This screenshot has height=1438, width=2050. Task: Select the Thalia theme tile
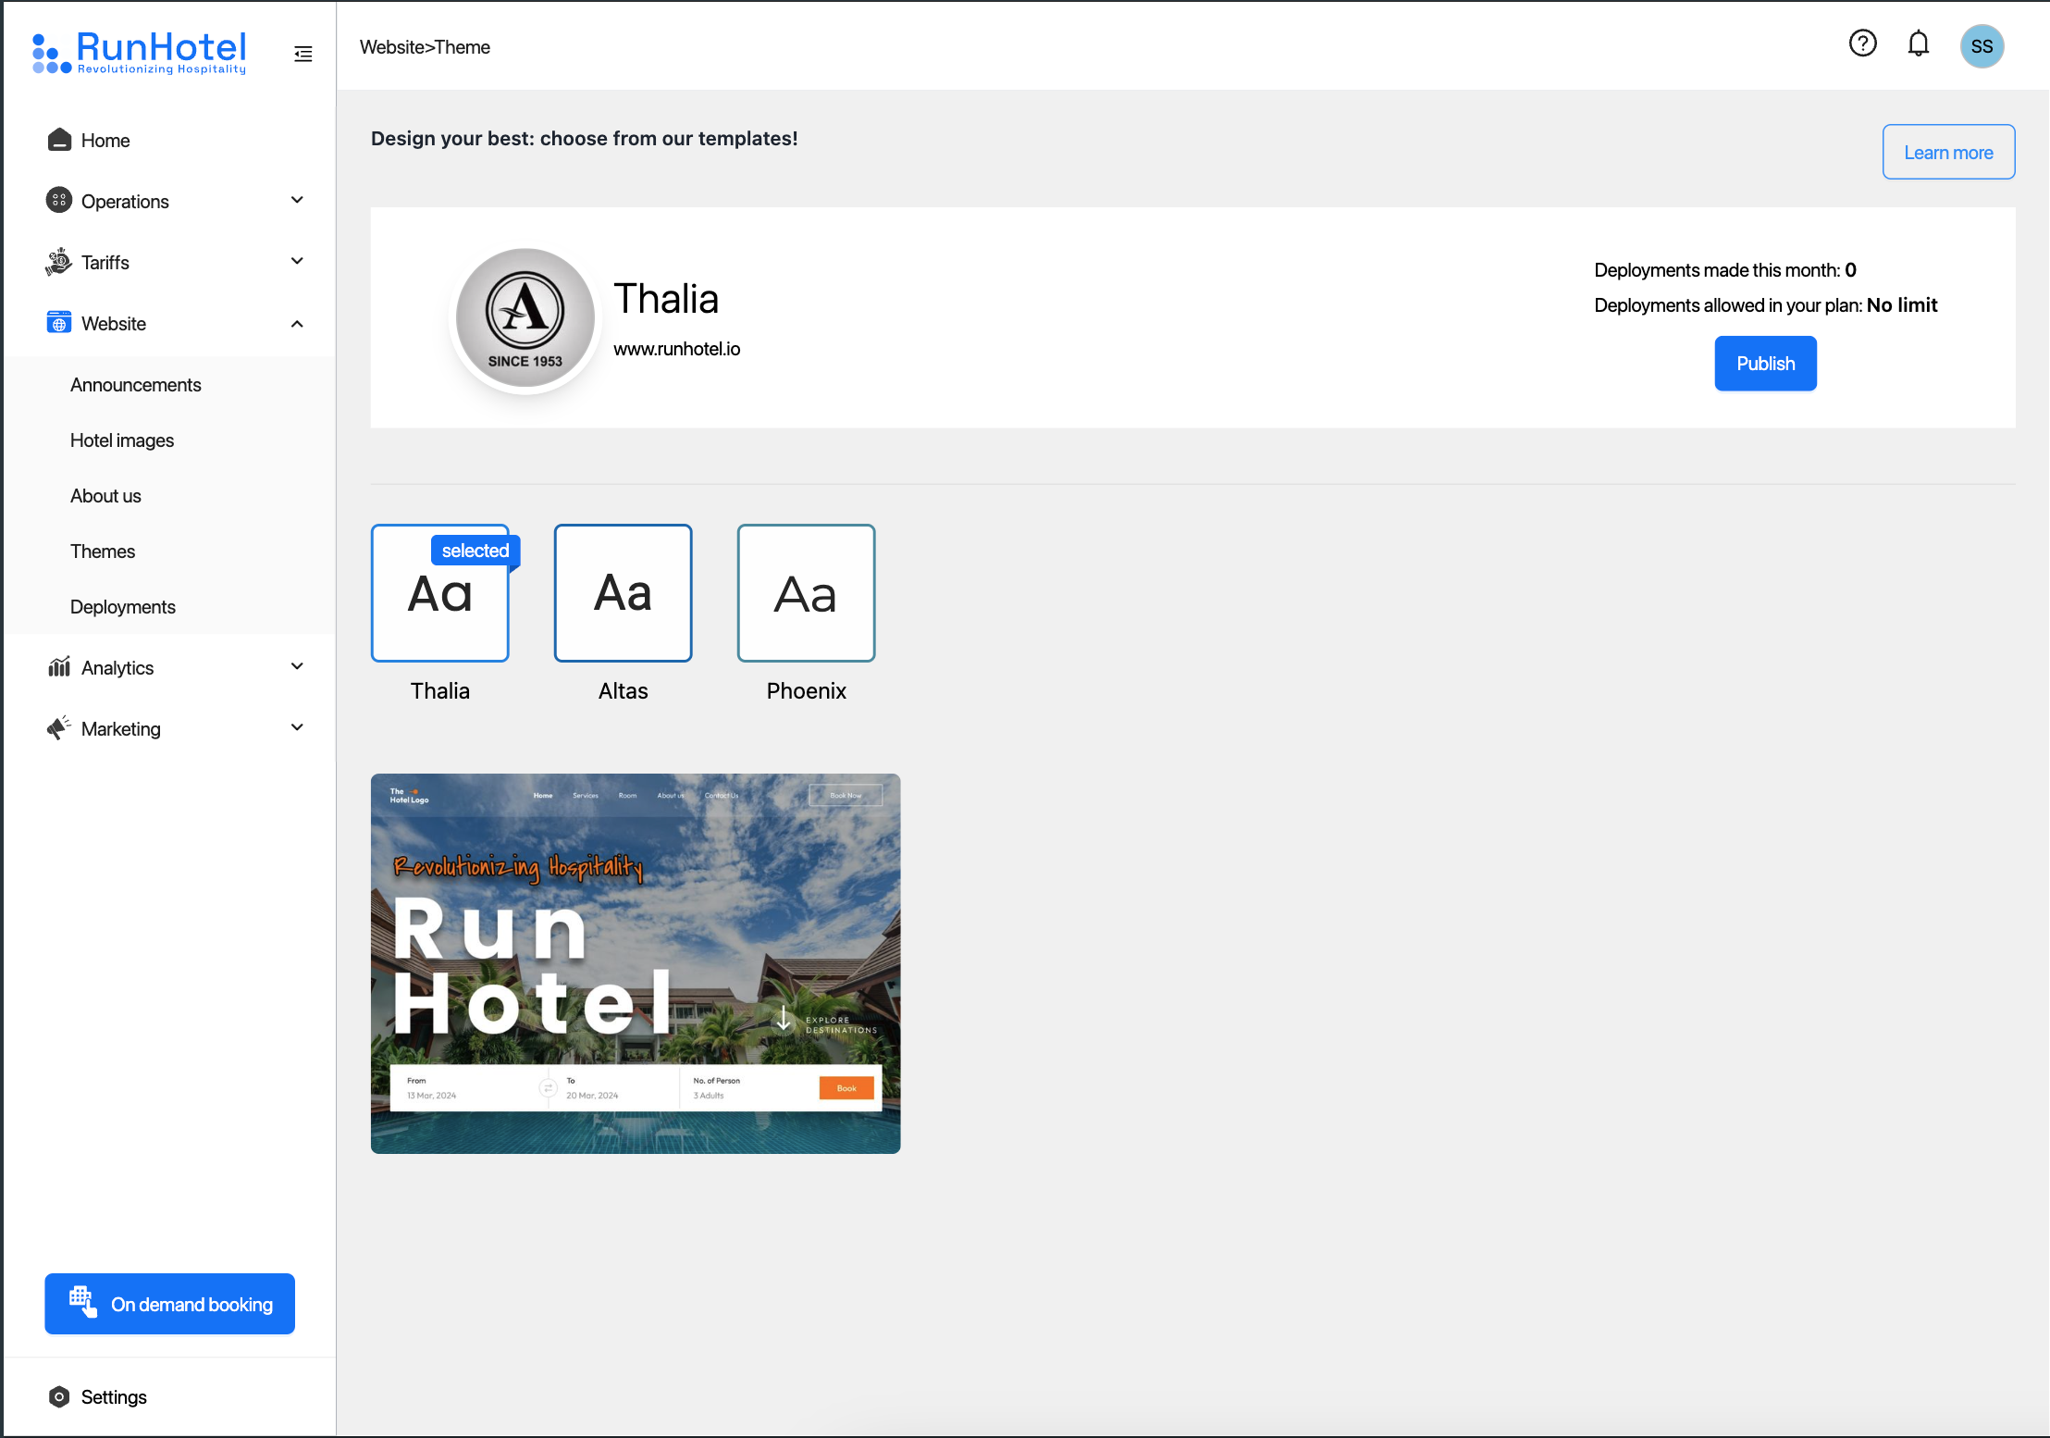coord(440,593)
